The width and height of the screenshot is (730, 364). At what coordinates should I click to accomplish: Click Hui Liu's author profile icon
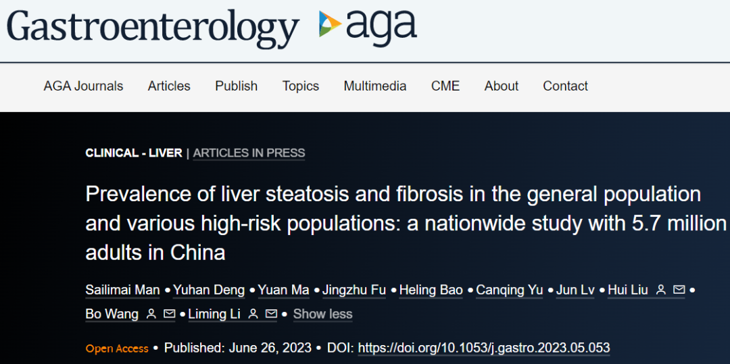[661, 290]
